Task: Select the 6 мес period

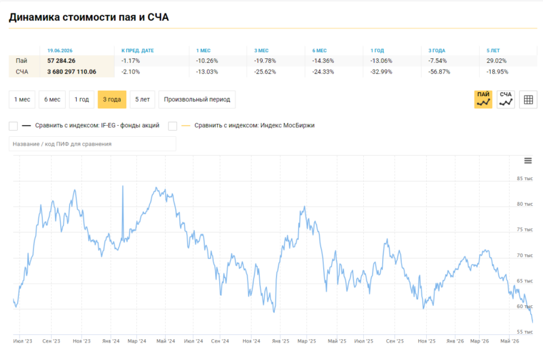Action: click(x=52, y=100)
